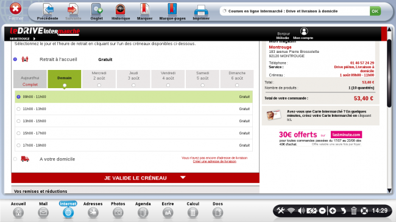Print the page with Imprimer
The width and height of the screenshot is (396, 222).
(201, 12)
